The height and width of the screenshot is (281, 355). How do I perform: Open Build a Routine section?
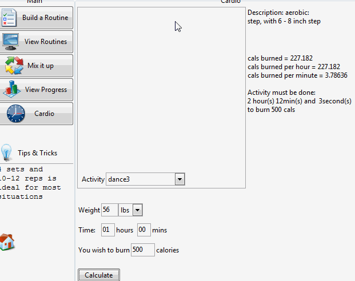[x=36, y=18]
